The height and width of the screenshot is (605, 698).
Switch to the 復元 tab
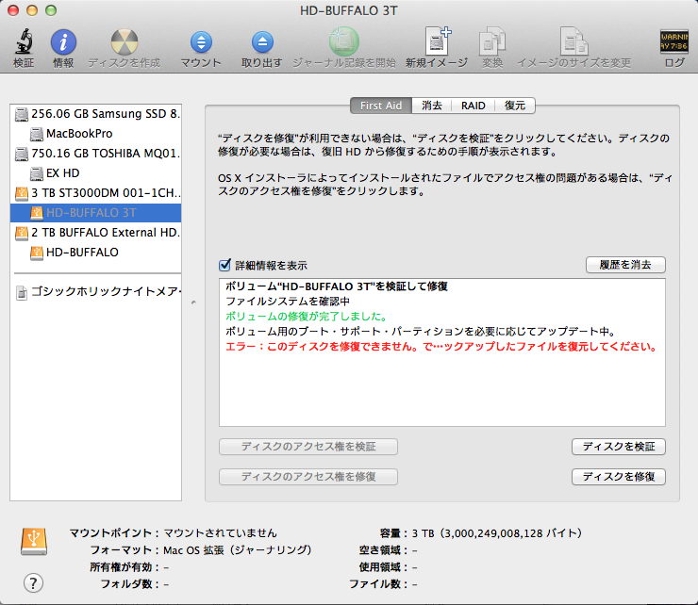click(515, 106)
